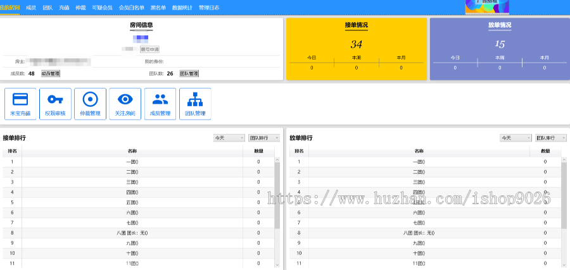This screenshot has width=570, height=270.
Task: Open 团队排行 dropdown in 放单排行 panel
Action: (x=550, y=138)
